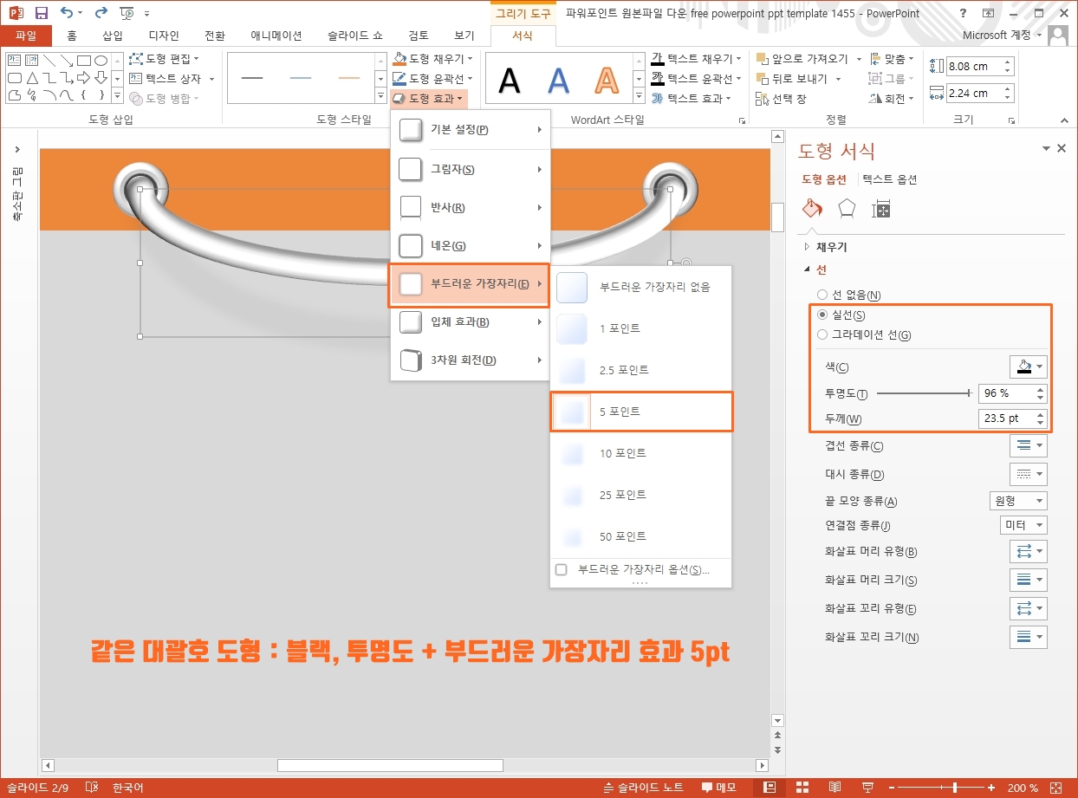Open the 그림자 shadow submenu
This screenshot has height=798, width=1078.
(471, 169)
